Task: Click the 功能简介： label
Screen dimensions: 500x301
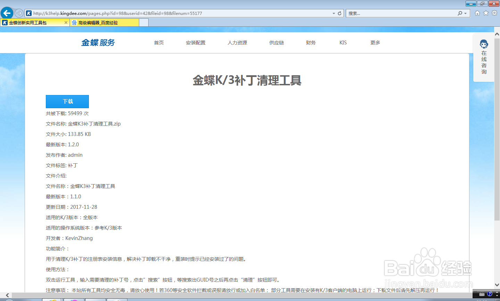Action: (x=58, y=249)
